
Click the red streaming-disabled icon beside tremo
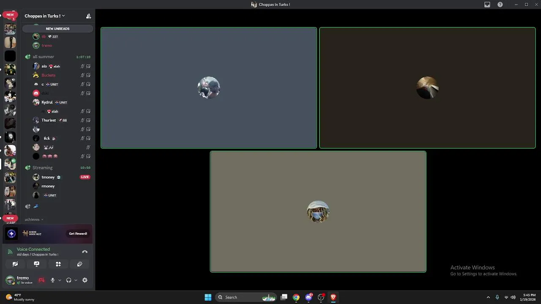[x=41, y=280]
